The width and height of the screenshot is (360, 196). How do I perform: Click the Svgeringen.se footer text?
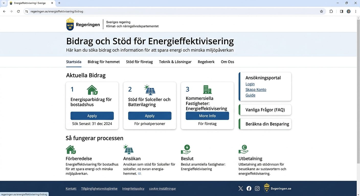click(281, 189)
